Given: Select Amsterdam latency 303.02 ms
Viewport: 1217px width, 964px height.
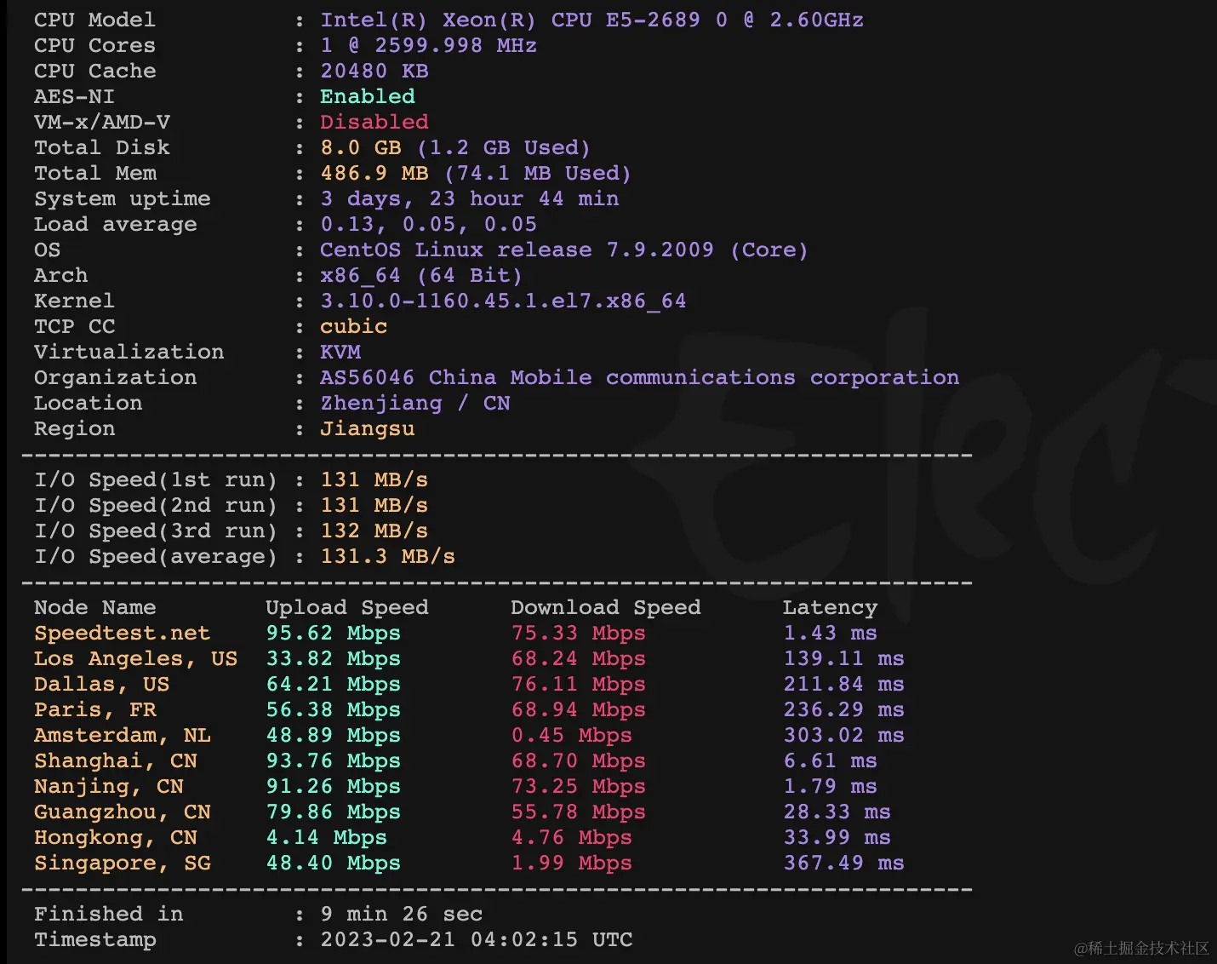Looking at the screenshot, I should point(843,735).
